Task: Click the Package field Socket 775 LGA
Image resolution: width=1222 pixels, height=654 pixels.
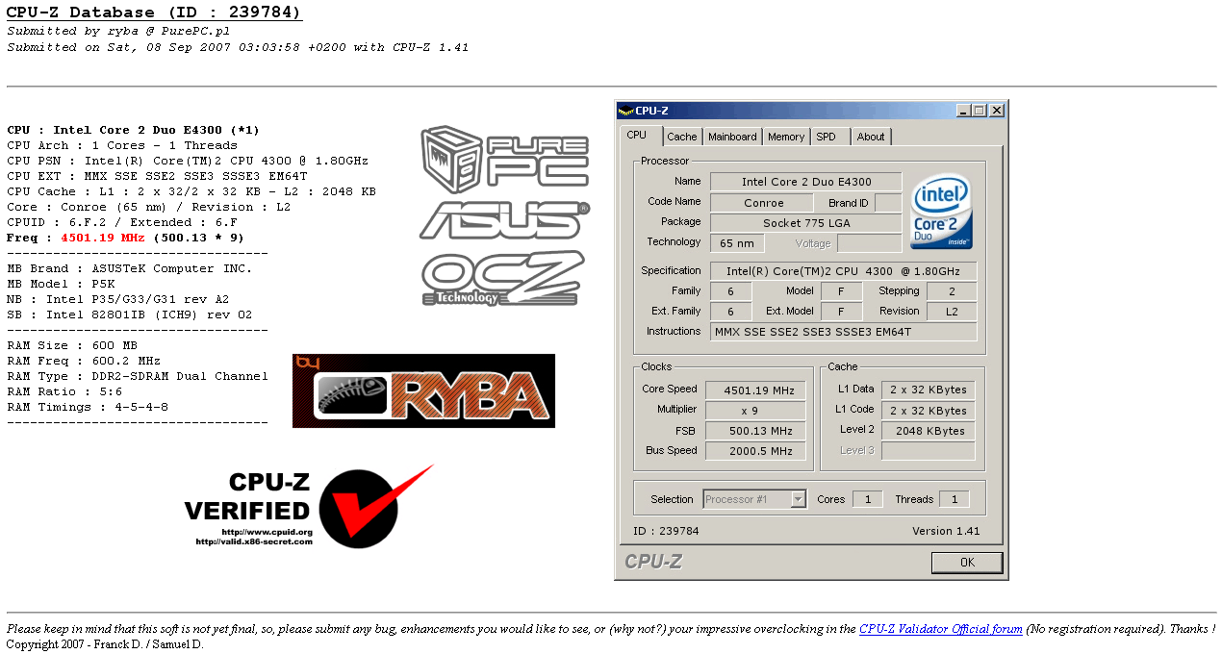Action: pyautogui.click(x=806, y=223)
